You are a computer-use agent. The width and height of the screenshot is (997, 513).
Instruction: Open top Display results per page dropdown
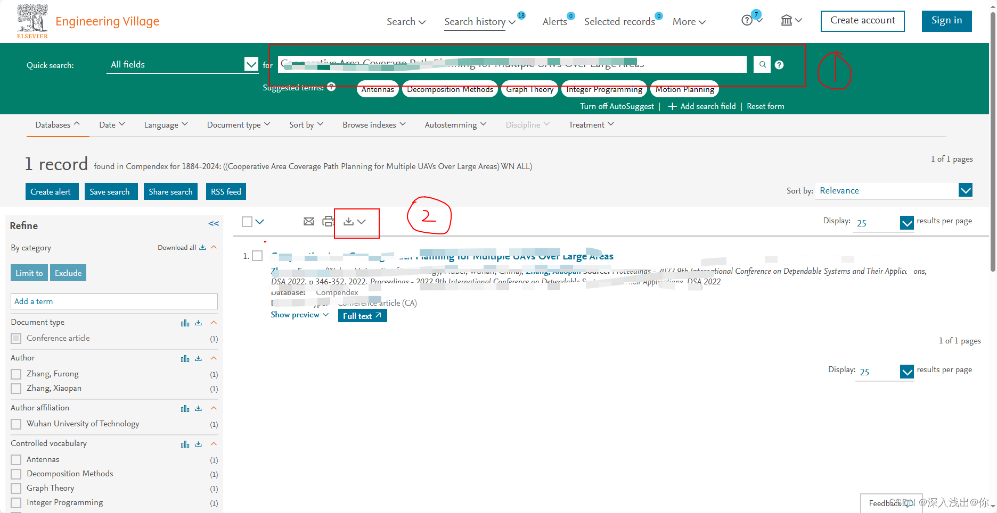884,223
